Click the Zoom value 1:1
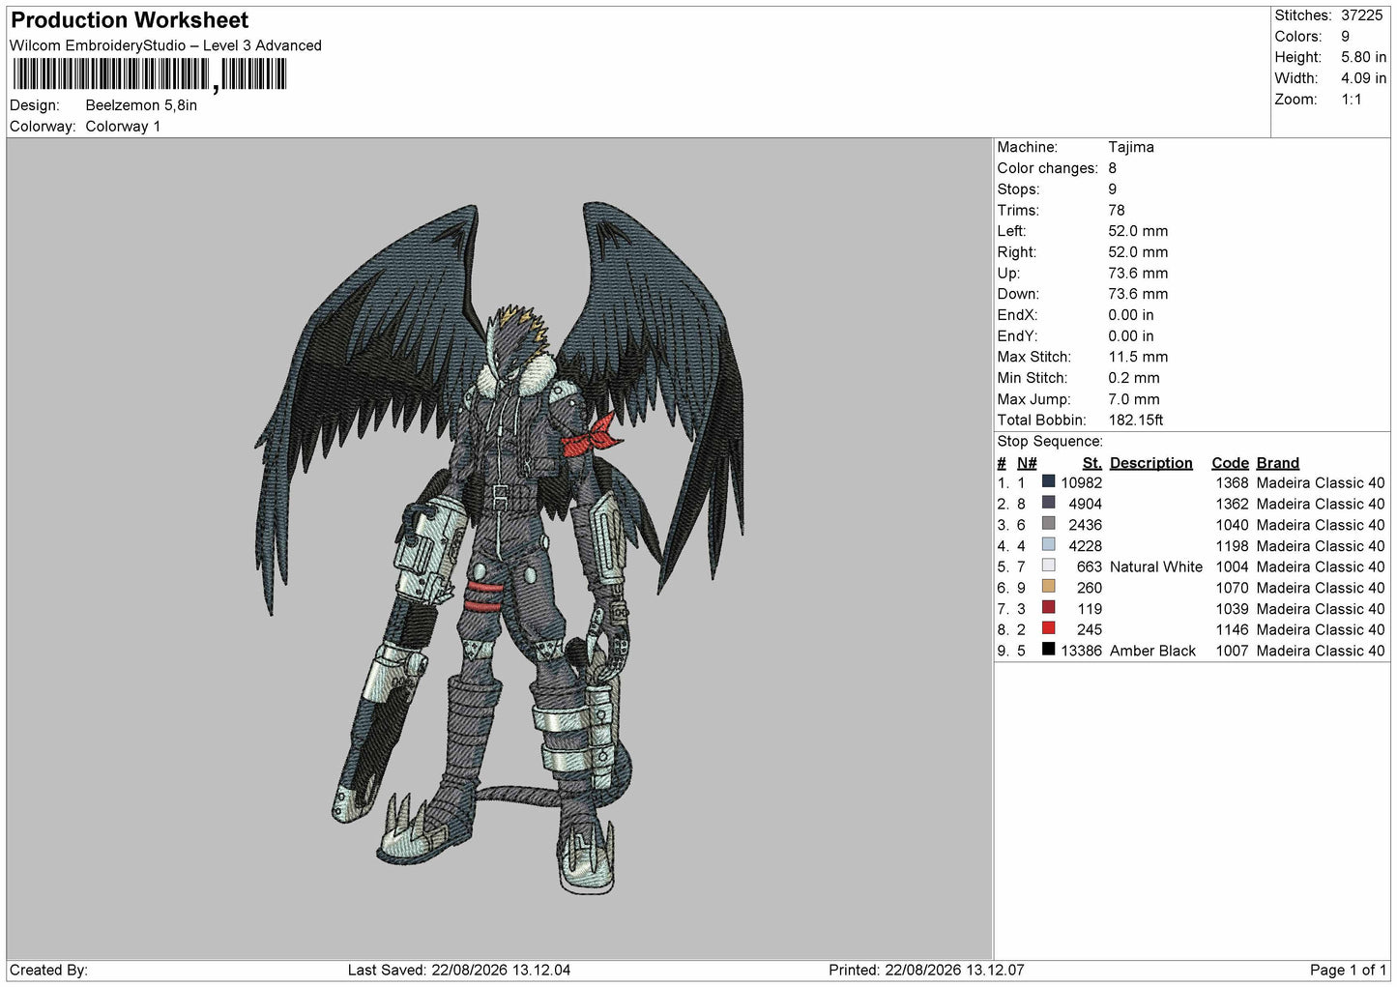Screen dimensions: 1397x987 coord(1351,100)
